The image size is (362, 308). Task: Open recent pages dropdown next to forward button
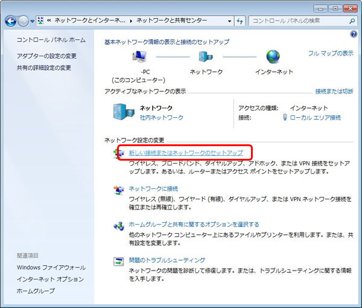pyautogui.click(x=32, y=21)
